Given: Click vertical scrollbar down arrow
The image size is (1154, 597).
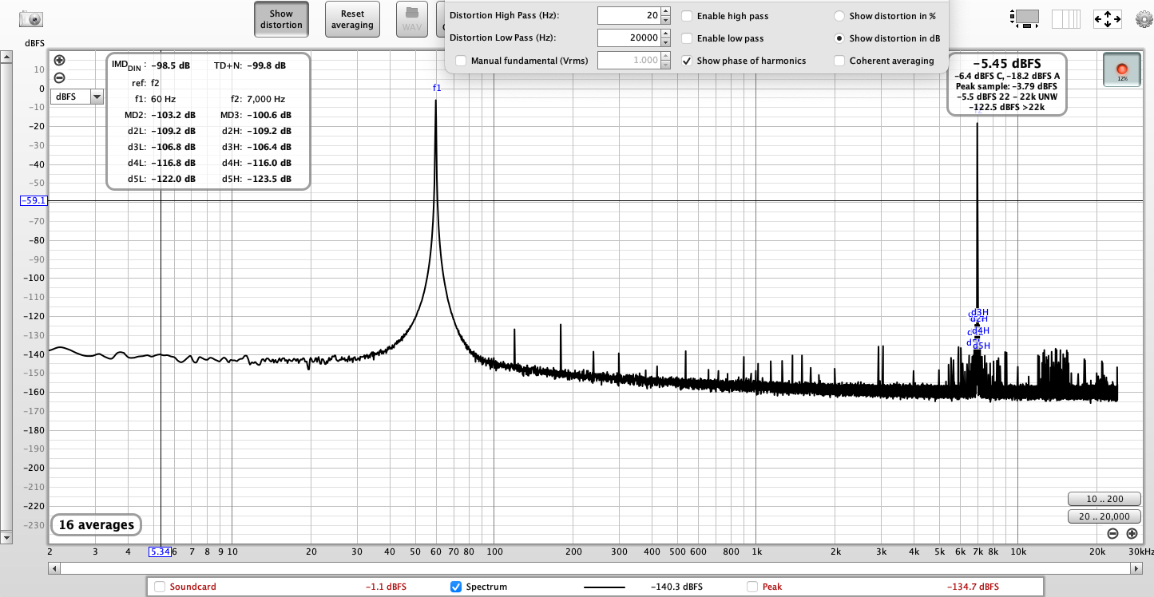Looking at the screenshot, I should point(6,537).
